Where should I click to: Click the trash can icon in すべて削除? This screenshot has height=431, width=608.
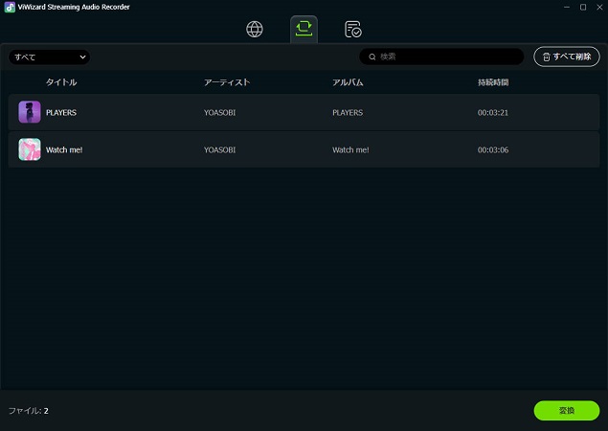click(547, 57)
